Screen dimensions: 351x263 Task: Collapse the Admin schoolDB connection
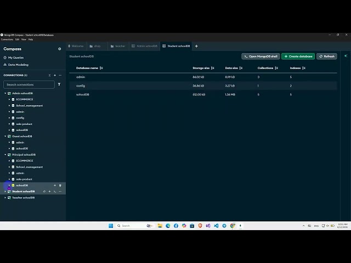[x=5, y=93]
